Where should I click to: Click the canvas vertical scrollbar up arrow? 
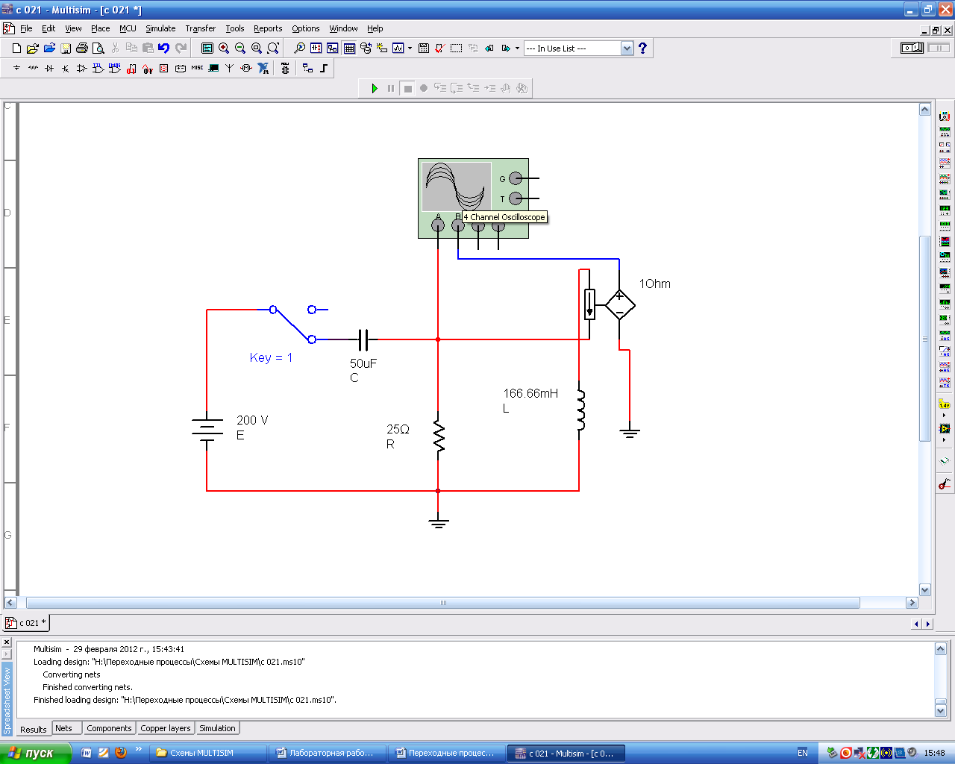[925, 110]
